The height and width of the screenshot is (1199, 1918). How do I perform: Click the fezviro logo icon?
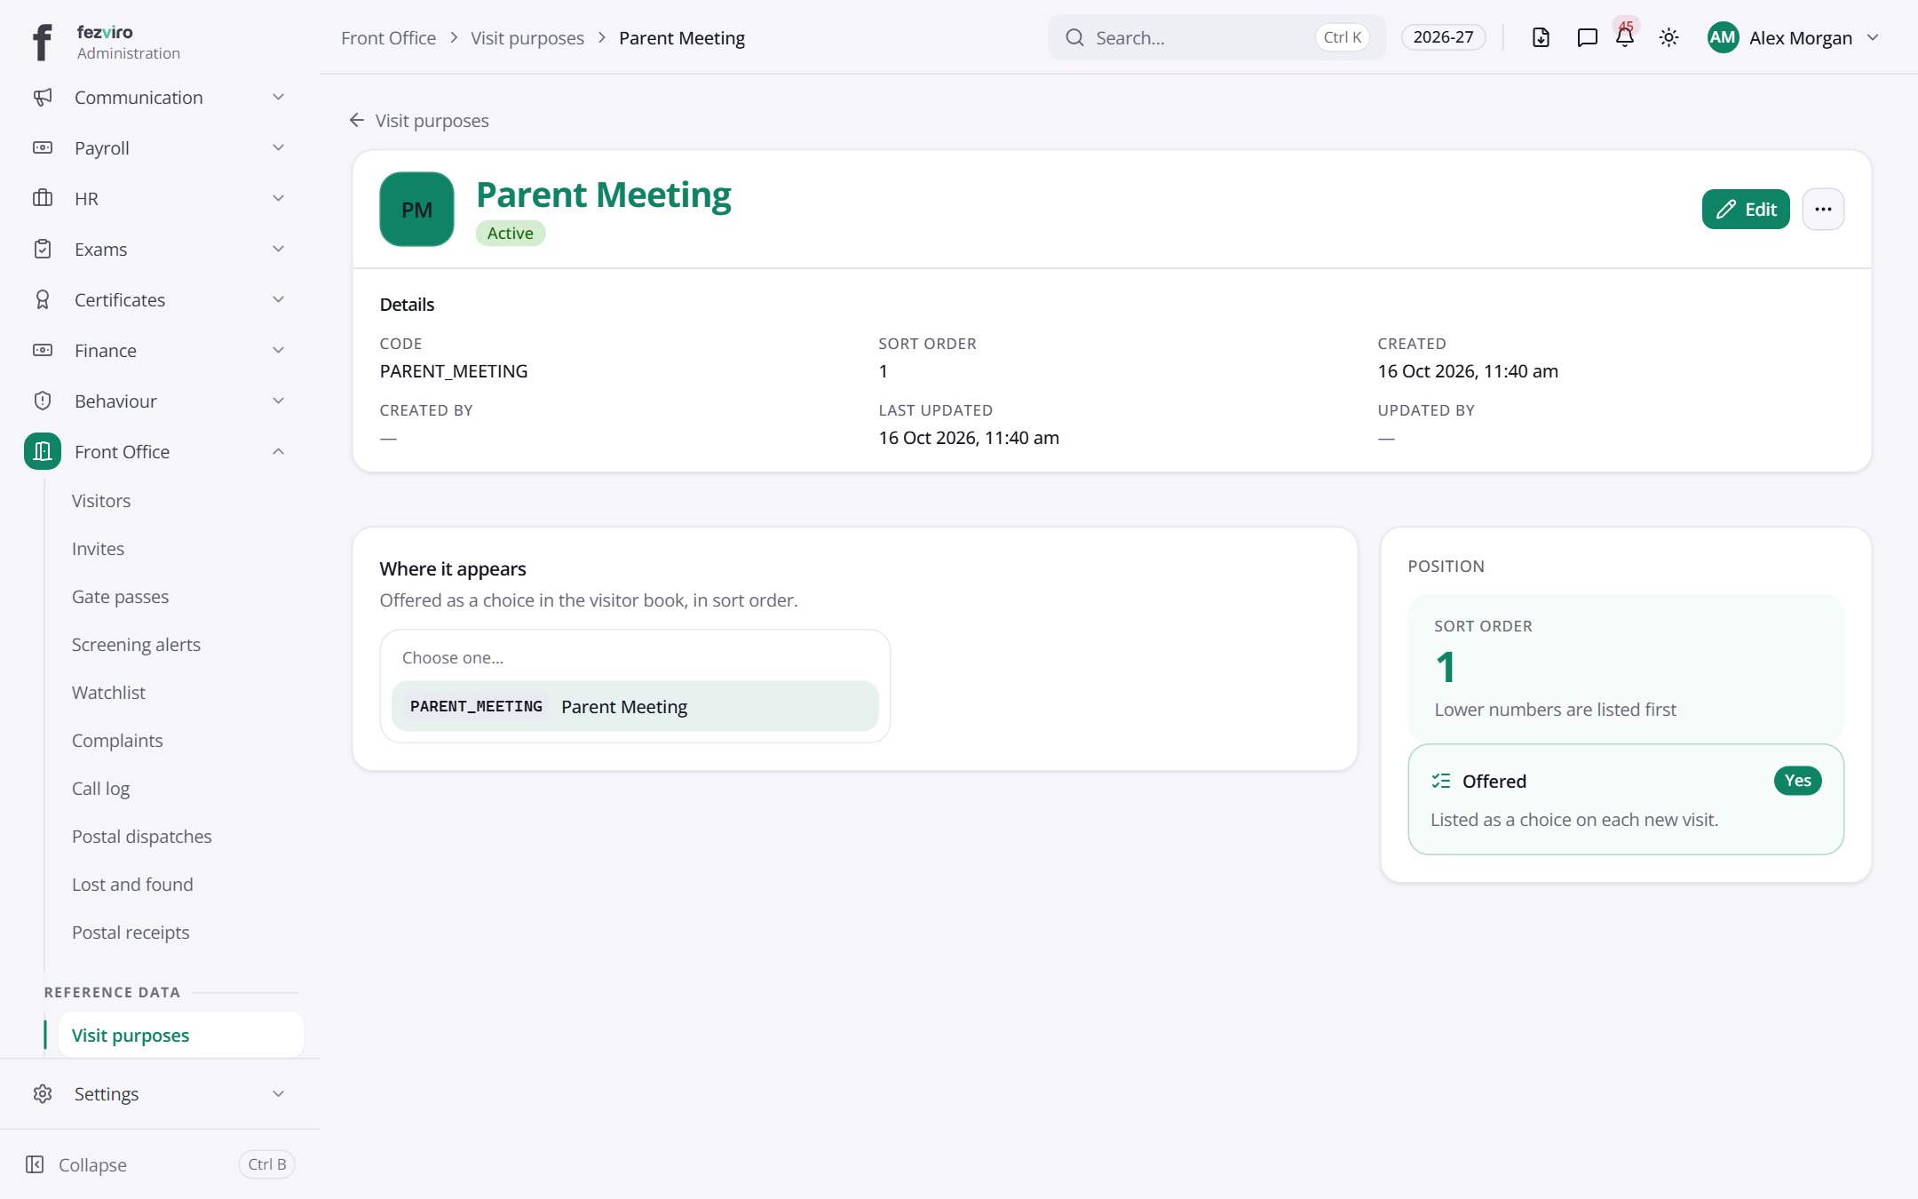coord(42,42)
